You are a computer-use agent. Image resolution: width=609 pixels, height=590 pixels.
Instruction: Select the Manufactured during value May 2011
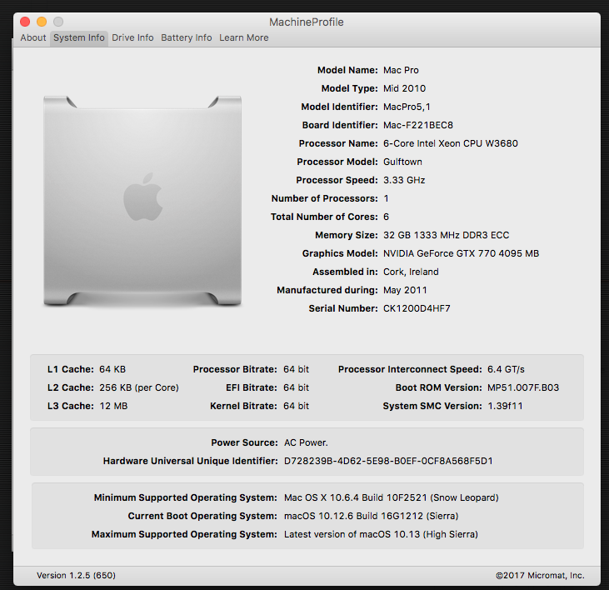pos(405,290)
